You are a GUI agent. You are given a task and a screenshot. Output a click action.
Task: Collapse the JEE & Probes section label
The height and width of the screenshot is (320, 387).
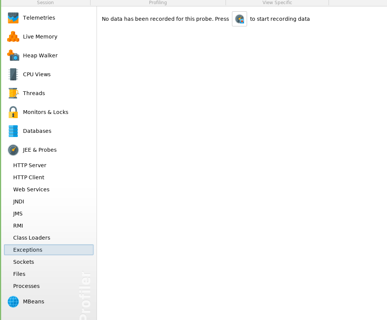coord(40,150)
